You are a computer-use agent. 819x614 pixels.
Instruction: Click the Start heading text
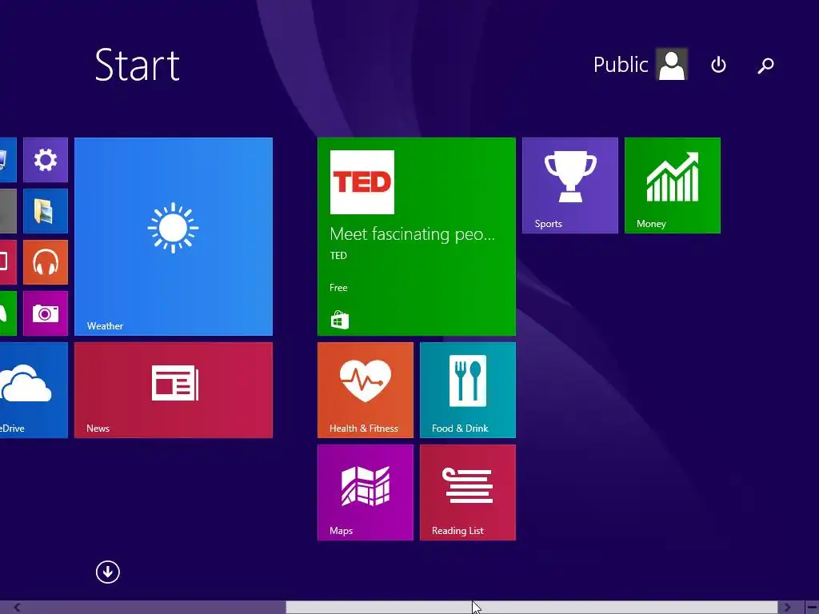[x=138, y=65]
